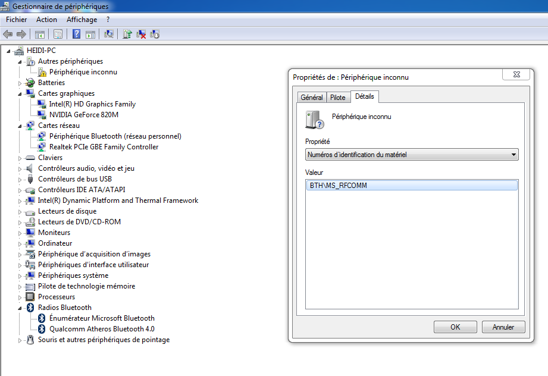Expand the Contrôleurs audio, vidéo et jeu node
548x376 pixels.
point(20,169)
